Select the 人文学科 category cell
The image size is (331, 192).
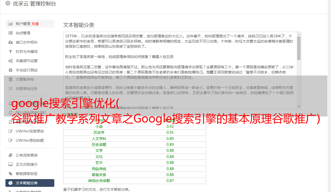click(99, 139)
